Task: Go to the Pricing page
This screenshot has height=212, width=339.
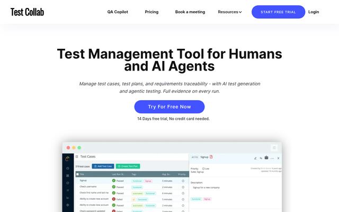Action: (x=151, y=12)
